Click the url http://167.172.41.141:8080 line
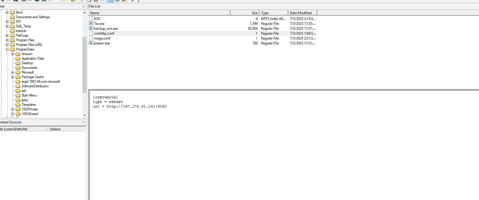479x200 pixels. pos(130,107)
